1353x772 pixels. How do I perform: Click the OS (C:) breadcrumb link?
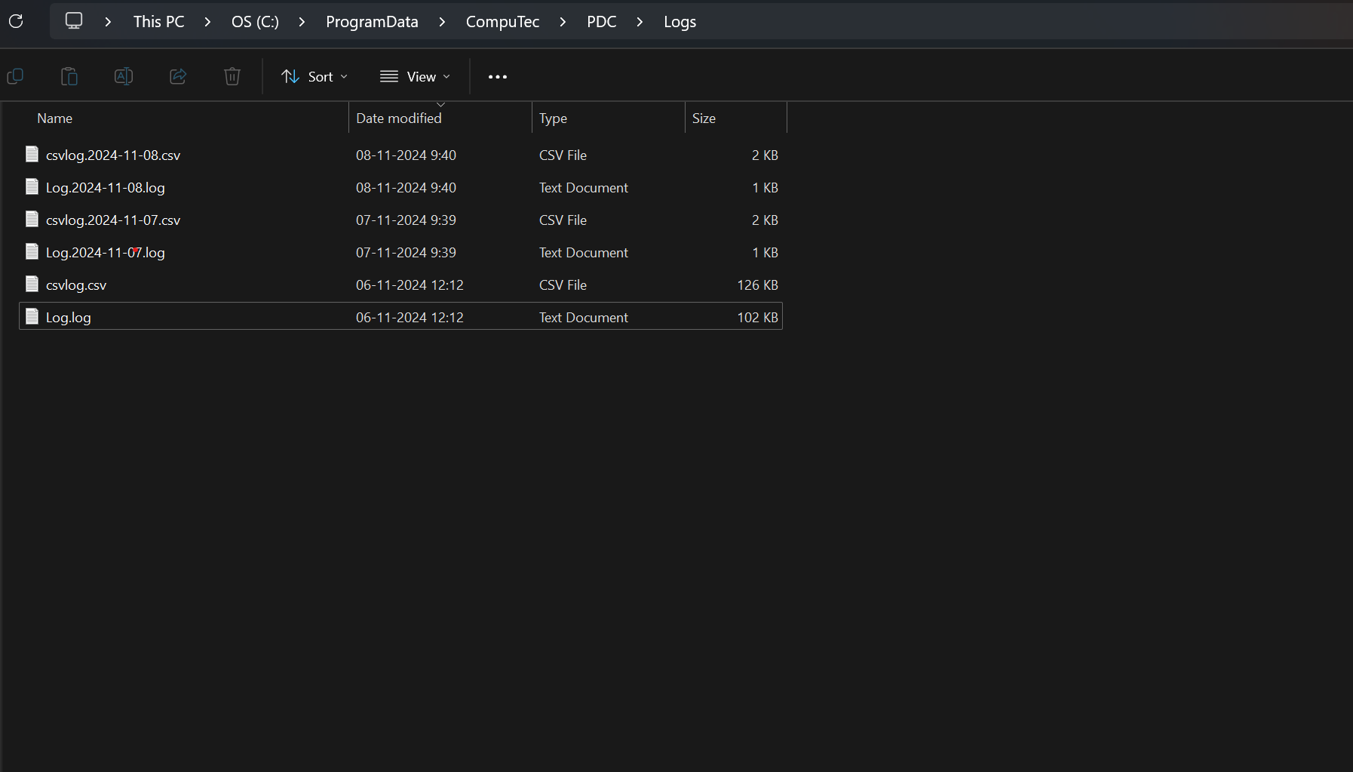pos(254,21)
